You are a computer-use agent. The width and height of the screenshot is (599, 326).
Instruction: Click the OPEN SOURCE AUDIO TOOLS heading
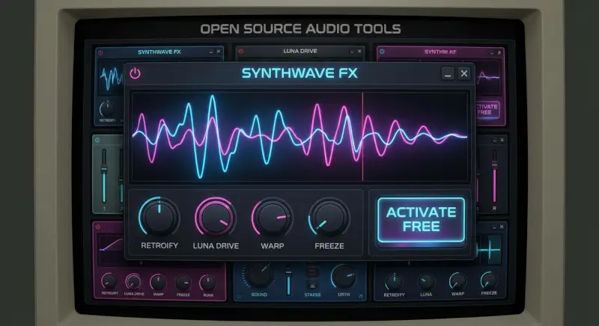(x=301, y=29)
